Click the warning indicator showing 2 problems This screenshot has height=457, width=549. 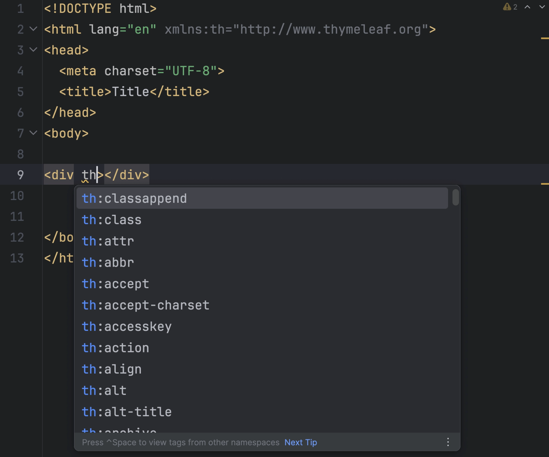pos(510,7)
